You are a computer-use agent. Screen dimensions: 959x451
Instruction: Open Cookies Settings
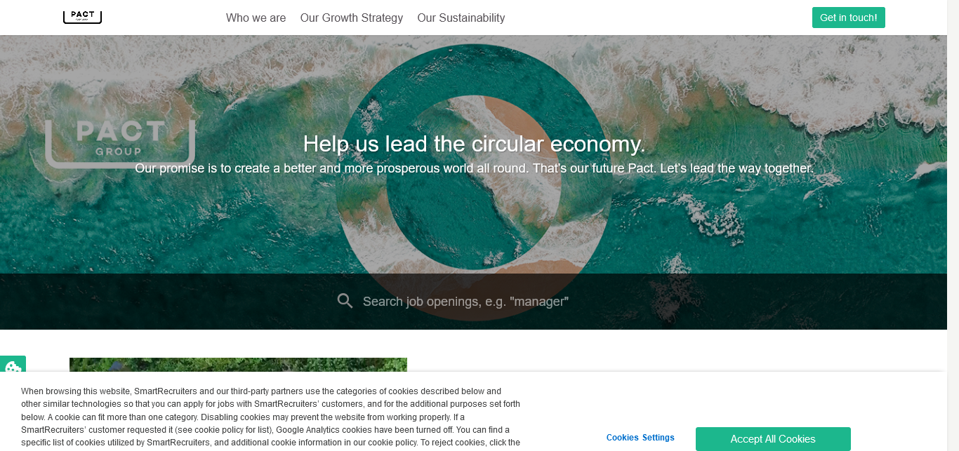(640, 438)
